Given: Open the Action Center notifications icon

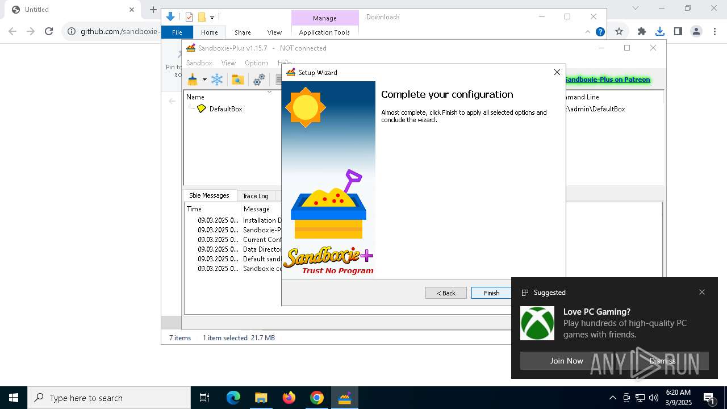Looking at the screenshot, I should coord(709,398).
